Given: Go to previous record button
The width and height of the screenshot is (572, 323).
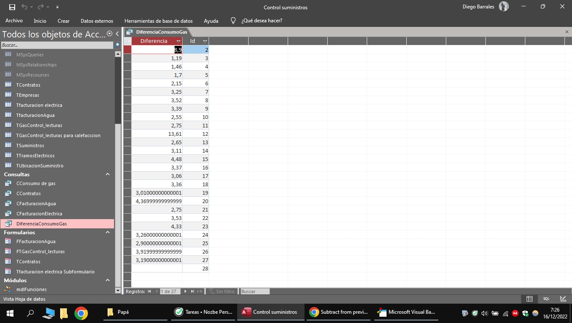Looking at the screenshot, I should pyautogui.click(x=156, y=291).
